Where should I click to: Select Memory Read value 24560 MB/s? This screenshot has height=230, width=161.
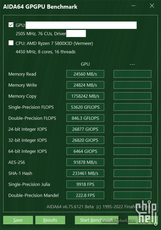(85, 74)
